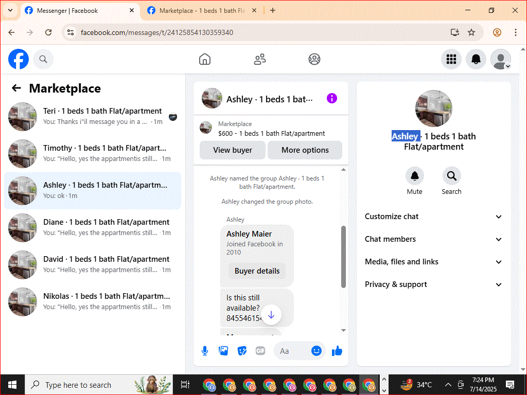Switch to Messenger | Facebook tab
This screenshot has height=395, width=527.
pos(80,11)
